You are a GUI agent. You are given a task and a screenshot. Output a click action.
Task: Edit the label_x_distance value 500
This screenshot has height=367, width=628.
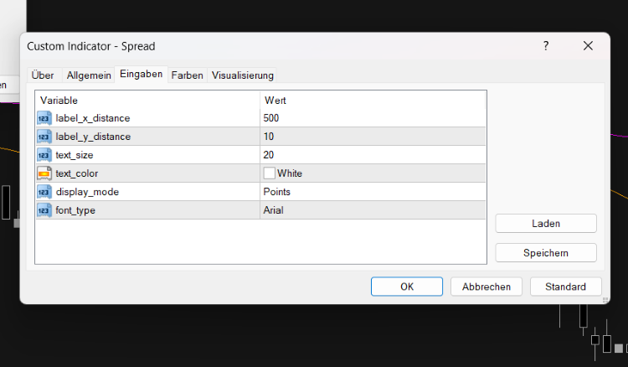point(373,118)
